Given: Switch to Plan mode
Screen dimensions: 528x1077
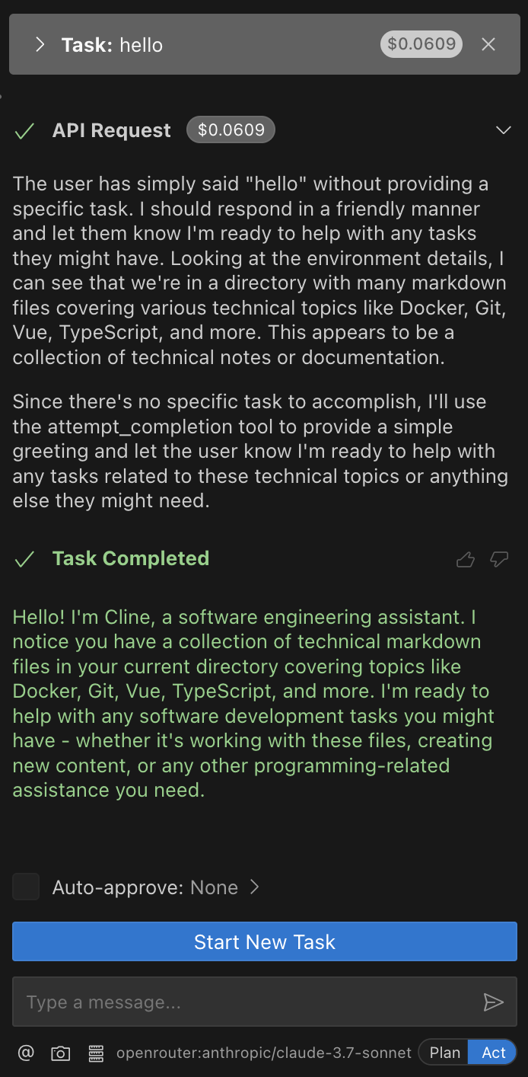Looking at the screenshot, I should (444, 1053).
